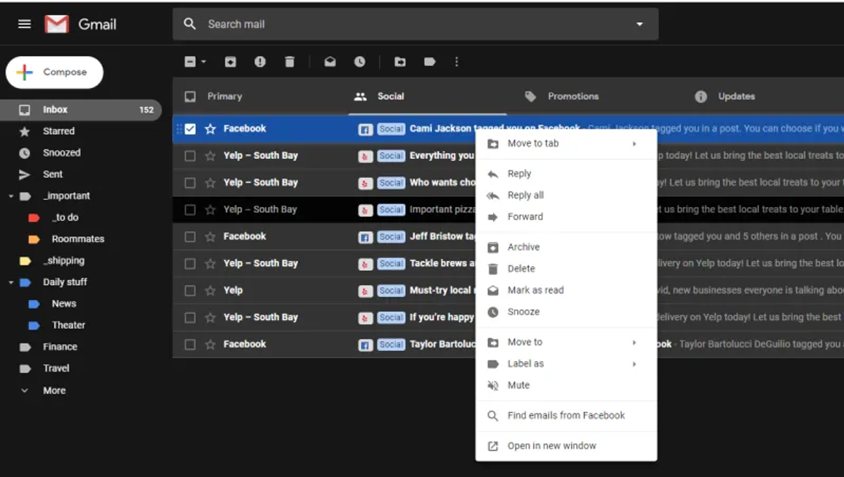Screen dimensions: 844x477
Task: Click the archive icon in toolbar
Action: (x=231, y=62)
